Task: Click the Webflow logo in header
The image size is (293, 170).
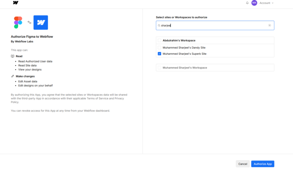Action: [16, 2]
